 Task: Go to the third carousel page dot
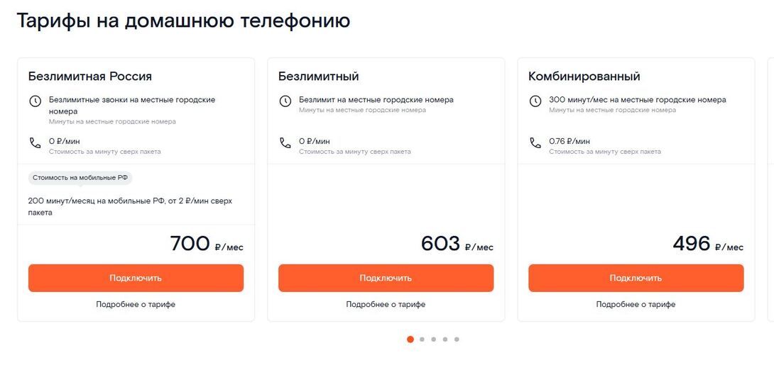click(433, 340)
